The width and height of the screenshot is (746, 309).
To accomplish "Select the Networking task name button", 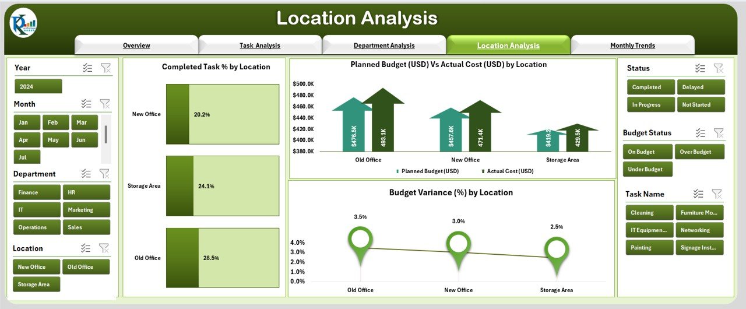I will point(699,230).
